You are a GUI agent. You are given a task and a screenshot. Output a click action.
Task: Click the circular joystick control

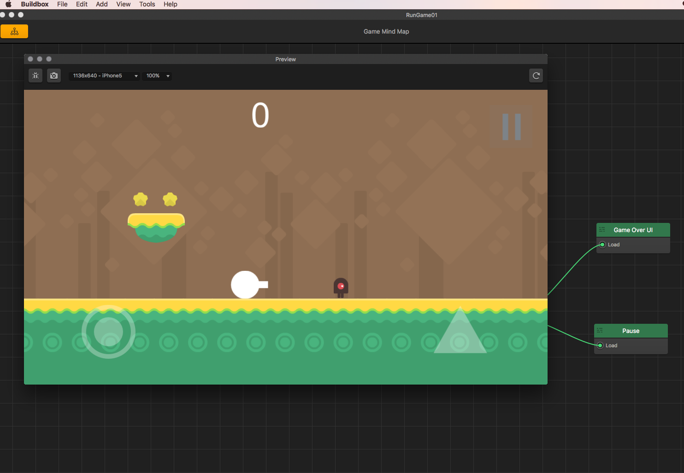(x=108, y=331)
